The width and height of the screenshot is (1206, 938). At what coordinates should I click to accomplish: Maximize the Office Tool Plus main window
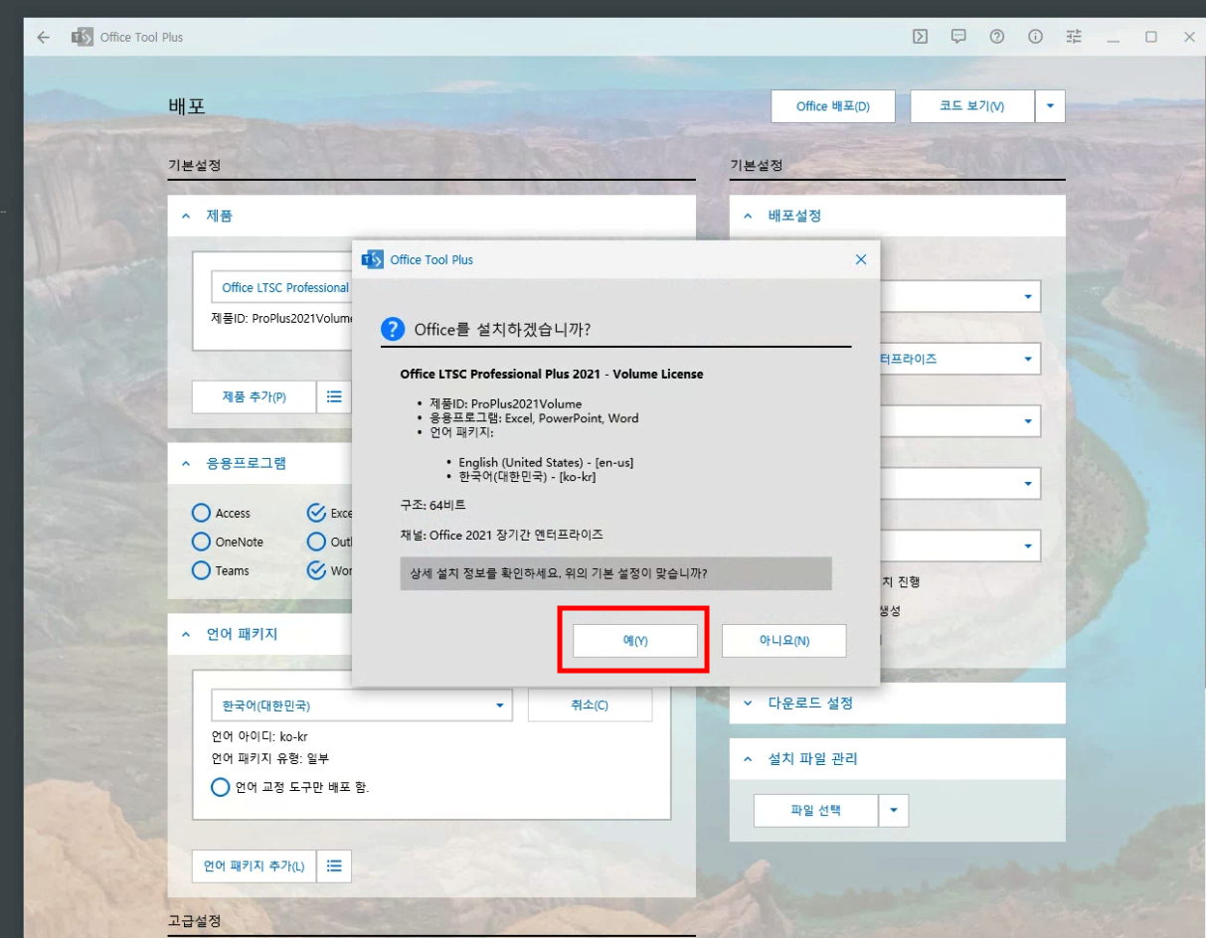pos(1151,37)
